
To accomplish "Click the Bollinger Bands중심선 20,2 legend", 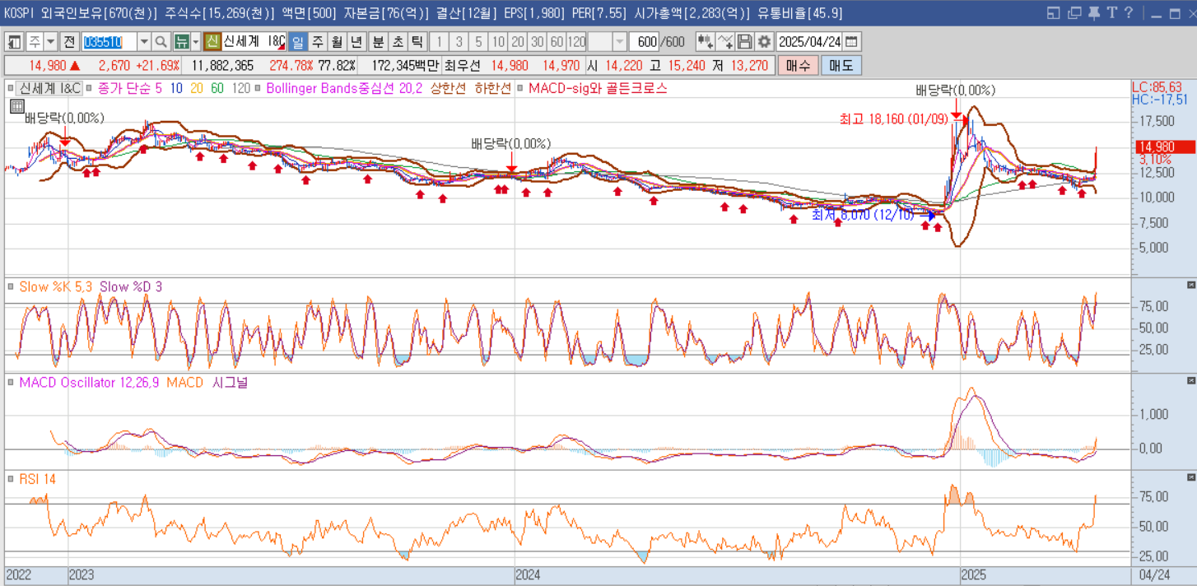I will coord(344,87).
